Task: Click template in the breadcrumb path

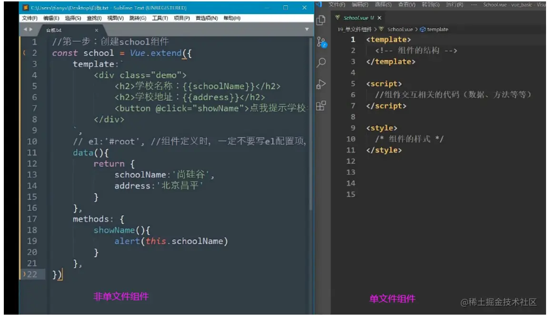Action: click(438, 29)
